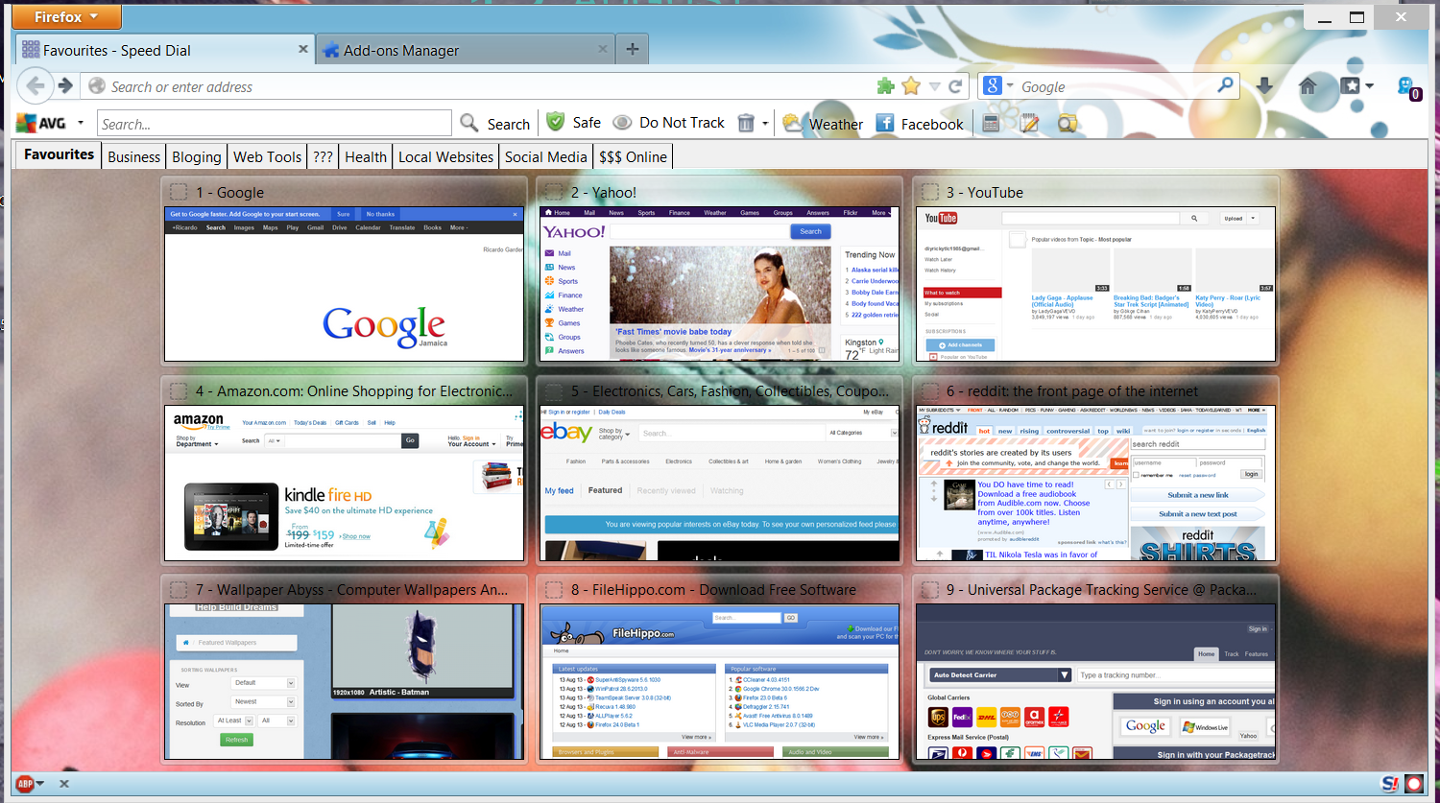1440x803 pixels.
Task: Click the AVG logo in the toolbar
Action: (40, 123)
